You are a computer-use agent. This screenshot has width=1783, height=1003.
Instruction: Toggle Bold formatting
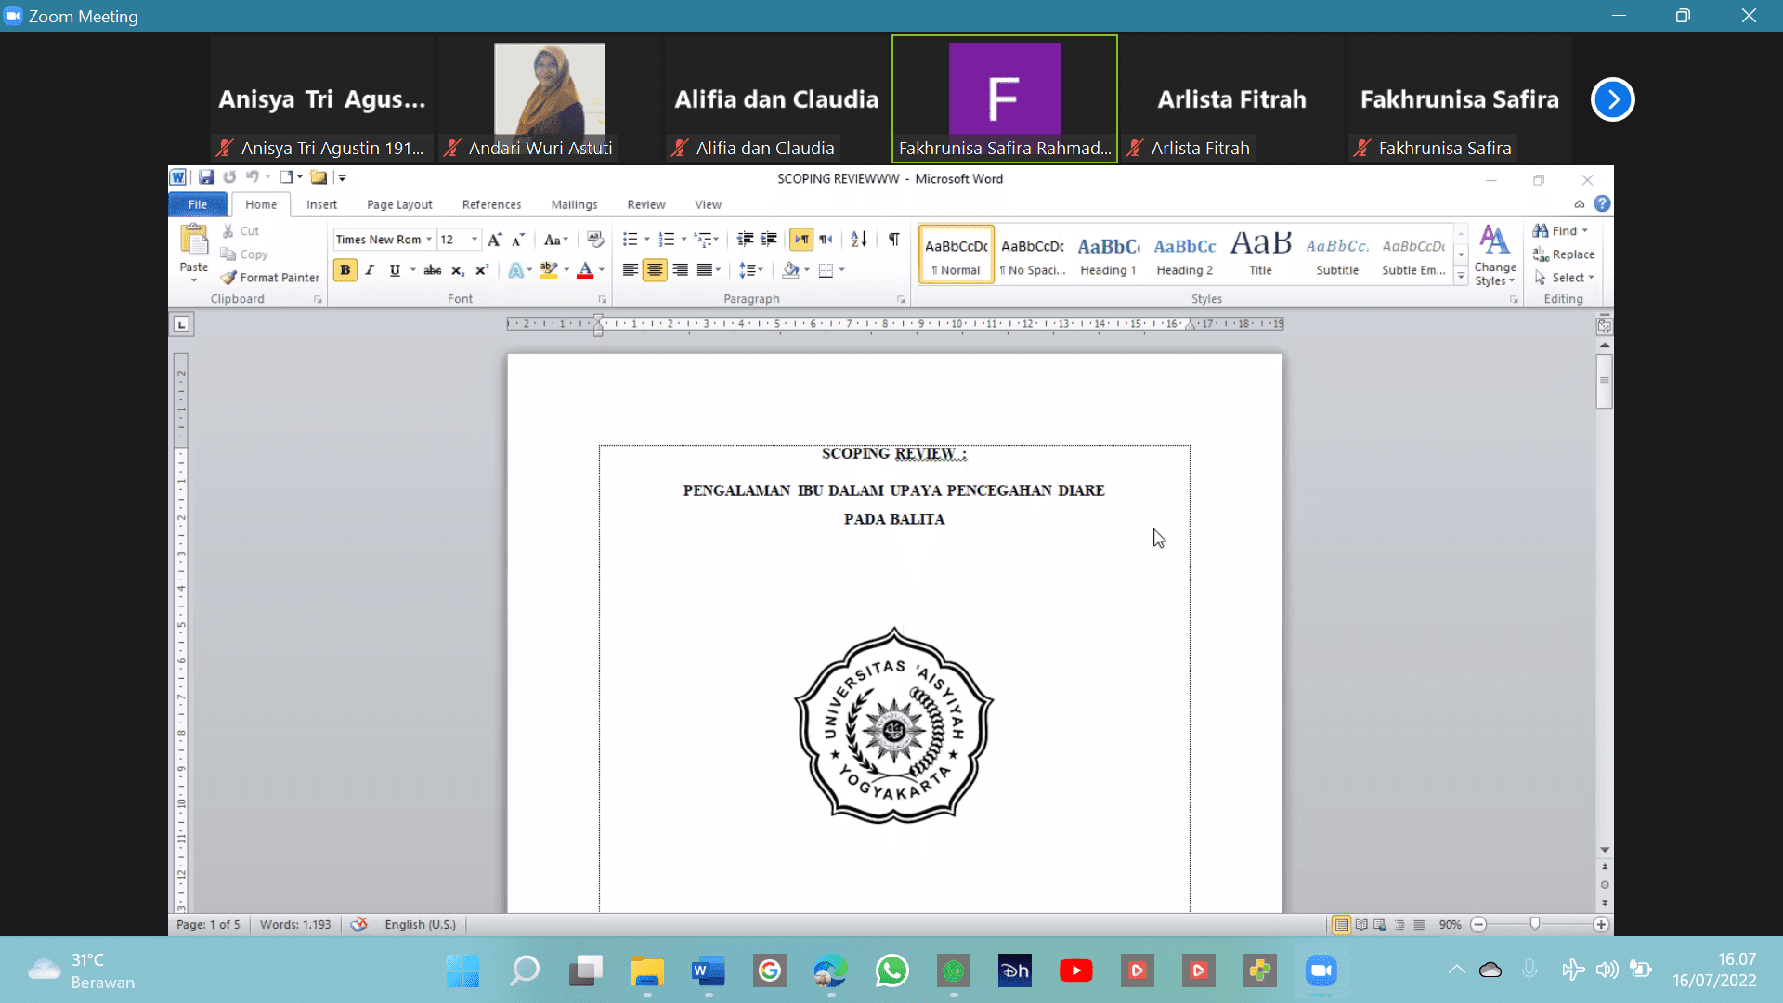point(345,270)
